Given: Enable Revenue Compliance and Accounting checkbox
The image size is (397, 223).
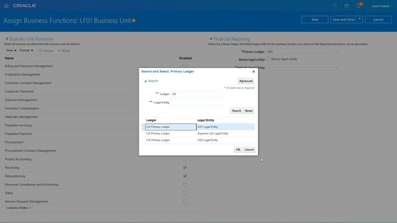Looking at the screenshot, I should (x=185, y=185).
